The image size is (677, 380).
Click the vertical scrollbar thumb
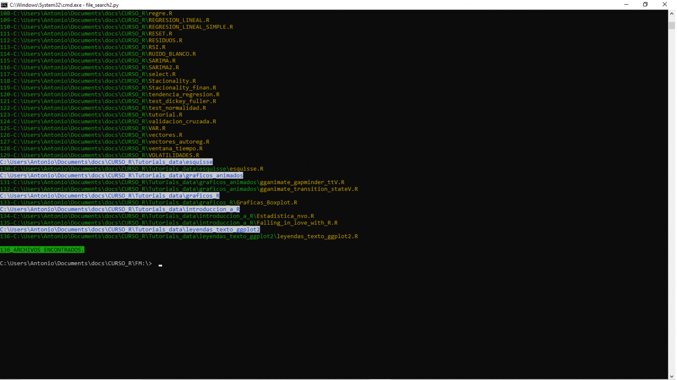672,25
